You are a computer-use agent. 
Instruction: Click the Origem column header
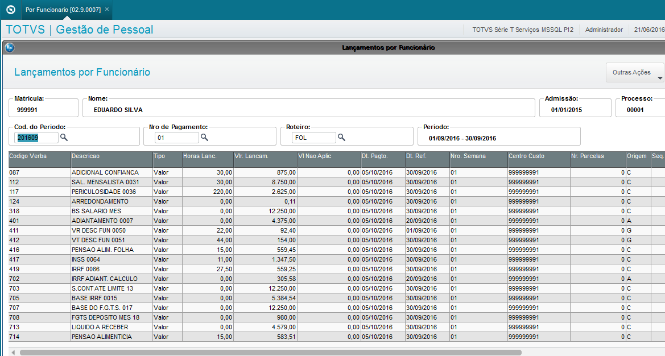click(x=638, y=159)
